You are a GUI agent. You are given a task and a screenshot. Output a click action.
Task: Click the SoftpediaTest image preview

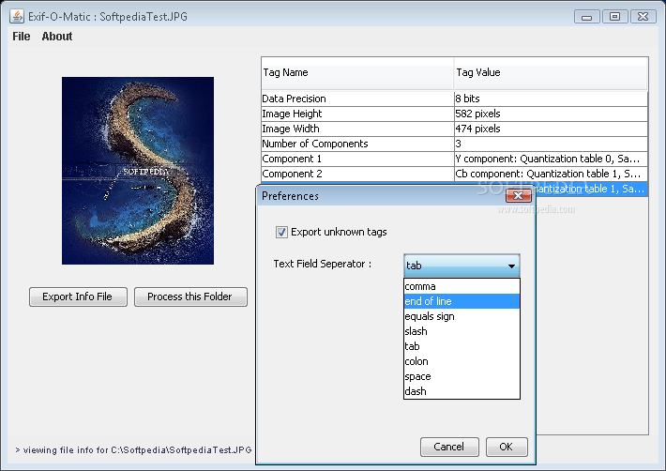click(x=138, y=171)
